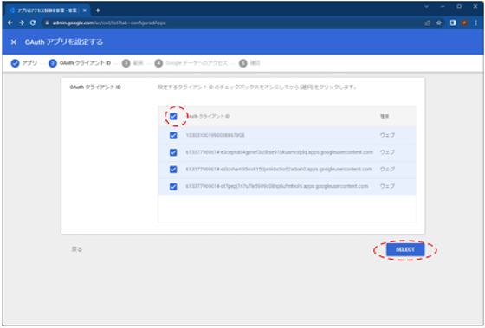Open the Chrome three-dot menu
This screenshot has height=328, width=485.
coord(475,23)
